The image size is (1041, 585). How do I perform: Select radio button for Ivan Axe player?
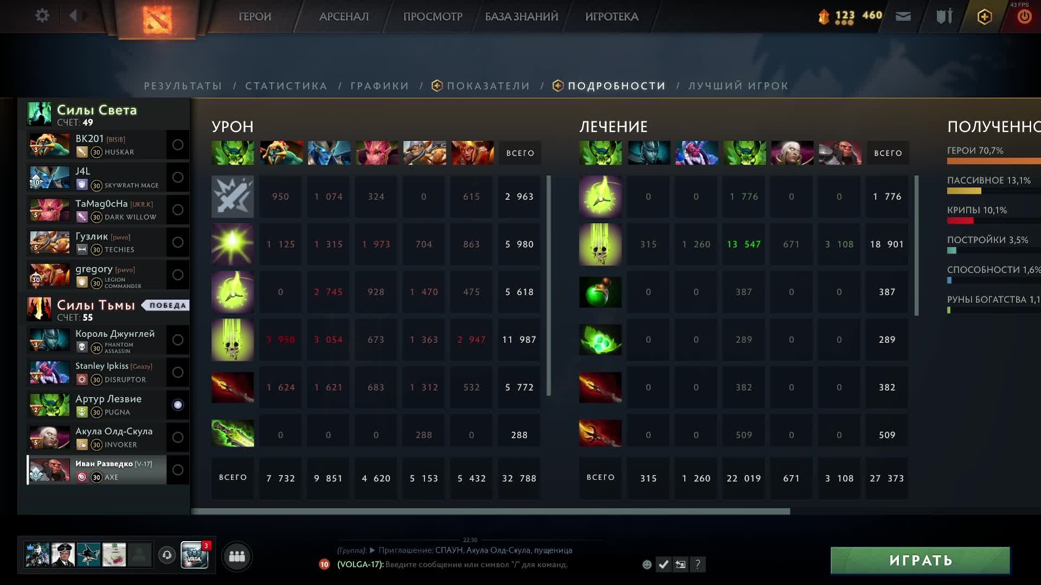coord(178,470)
